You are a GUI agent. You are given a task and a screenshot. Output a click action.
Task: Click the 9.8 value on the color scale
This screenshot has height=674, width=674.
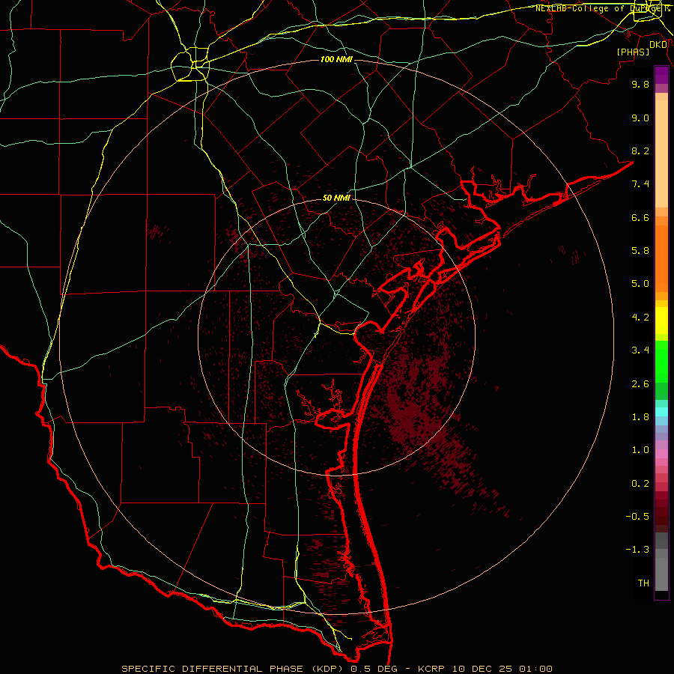tap(640, 84)
